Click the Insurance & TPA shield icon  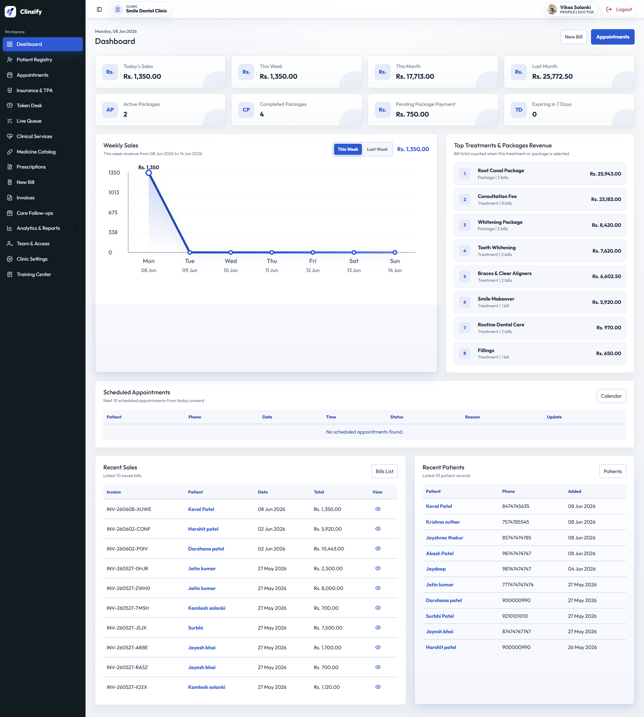(x=10, y=90)
